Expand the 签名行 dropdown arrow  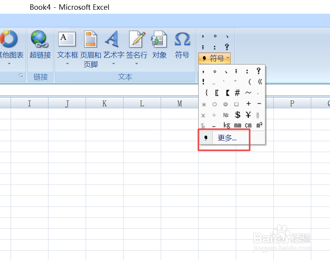pyautogui.click(x=136, y=64)
